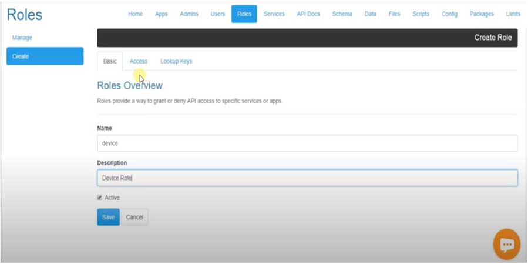The height and width of the screenshot is (264, 528).
Task: Toggle the Active checkbox
Action: coord(100,198)
